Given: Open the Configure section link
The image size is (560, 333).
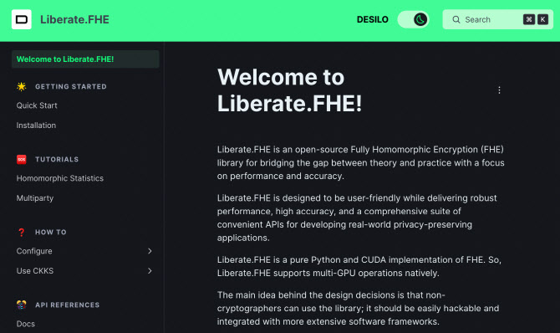Looking at the screenshot, I should pyautogui.click(x=34, y=251).
